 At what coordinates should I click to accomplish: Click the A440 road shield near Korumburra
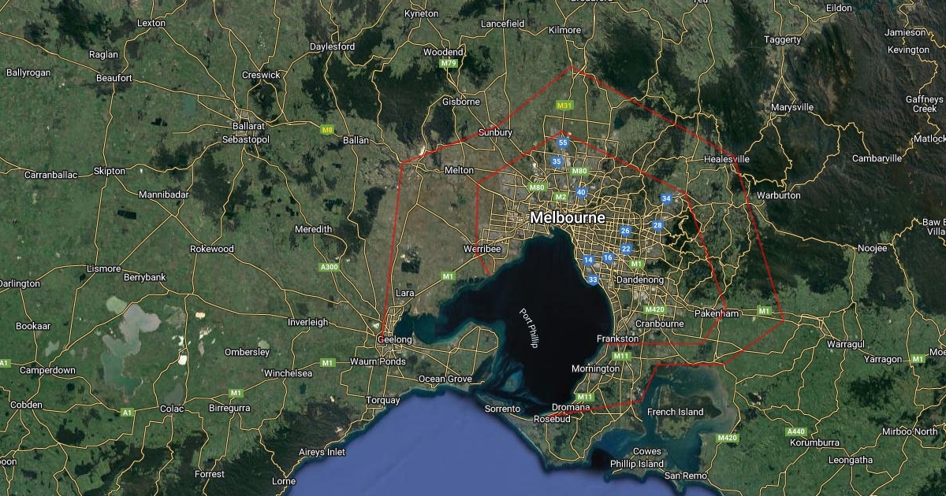click(x=796, y=432)
